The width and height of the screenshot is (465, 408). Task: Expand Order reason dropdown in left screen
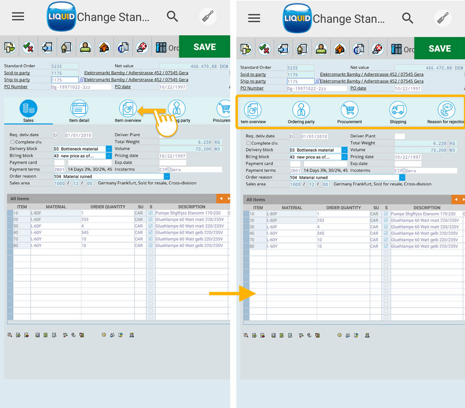[x=167, y=176]
